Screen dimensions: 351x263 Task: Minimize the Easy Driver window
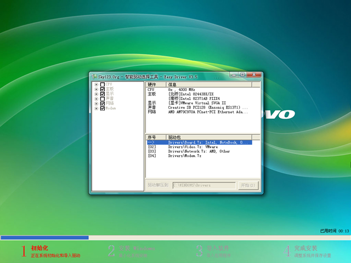[234, 75]
